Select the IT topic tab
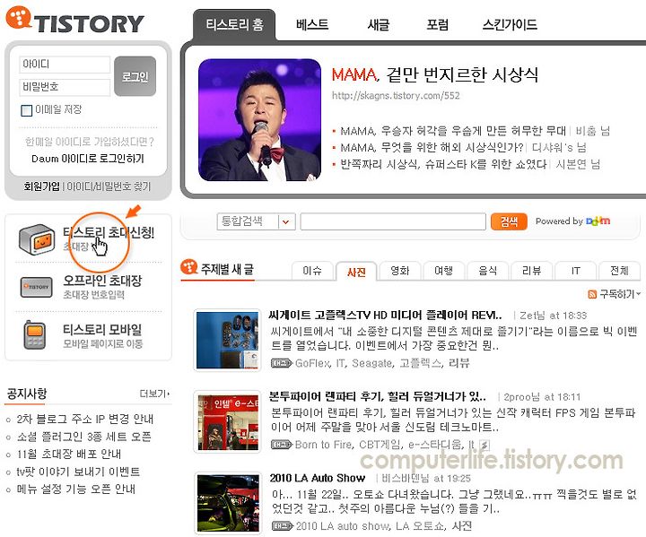The image size is (646, 537). tap(575, 271)
